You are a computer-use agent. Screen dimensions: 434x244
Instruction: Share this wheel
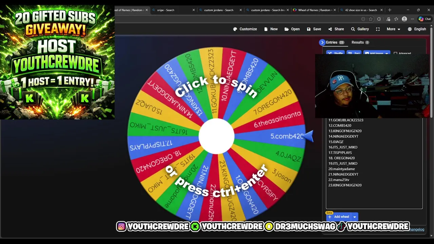click(336, 29)
